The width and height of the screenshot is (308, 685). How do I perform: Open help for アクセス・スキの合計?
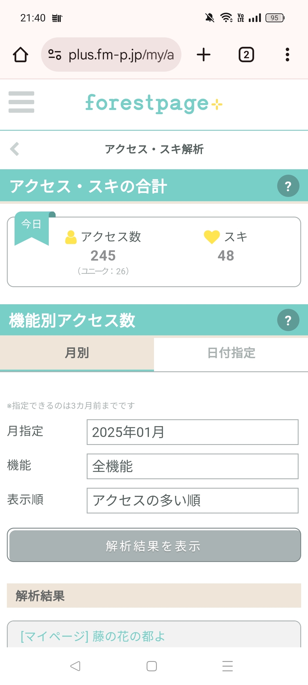click(288, 186)
